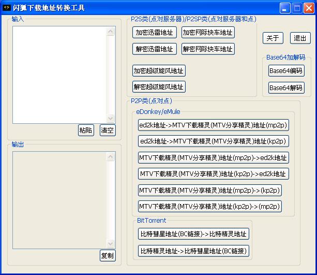Click 加密网际快车地址 button

(207, 32)
